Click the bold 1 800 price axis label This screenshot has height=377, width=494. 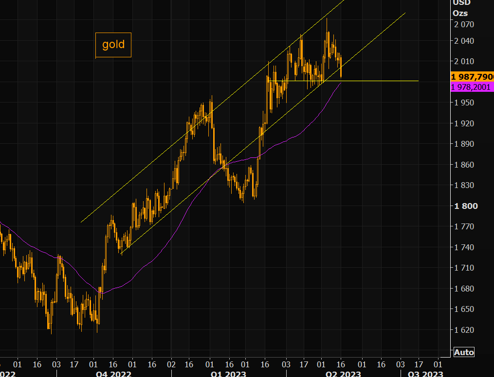(466, 206)
